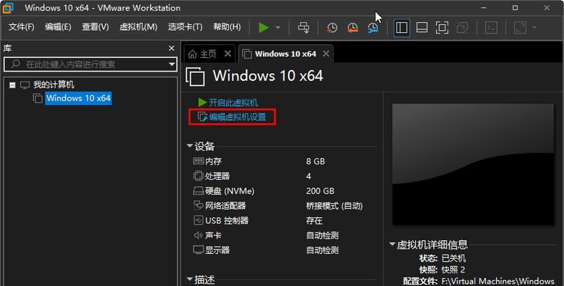Open the 帮助(H) menu
This screenshot has height=286, width=564.
click(227, 27)
